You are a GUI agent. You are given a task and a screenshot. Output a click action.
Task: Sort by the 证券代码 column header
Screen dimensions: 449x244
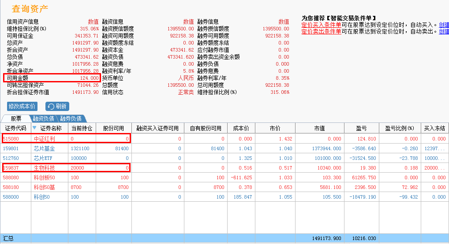[15, 128]
